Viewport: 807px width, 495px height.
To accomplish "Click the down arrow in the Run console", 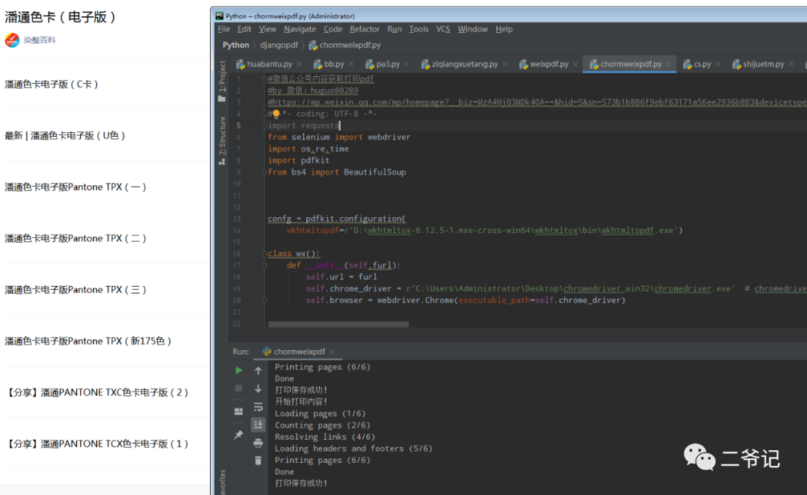I will (x=259, y=388).
